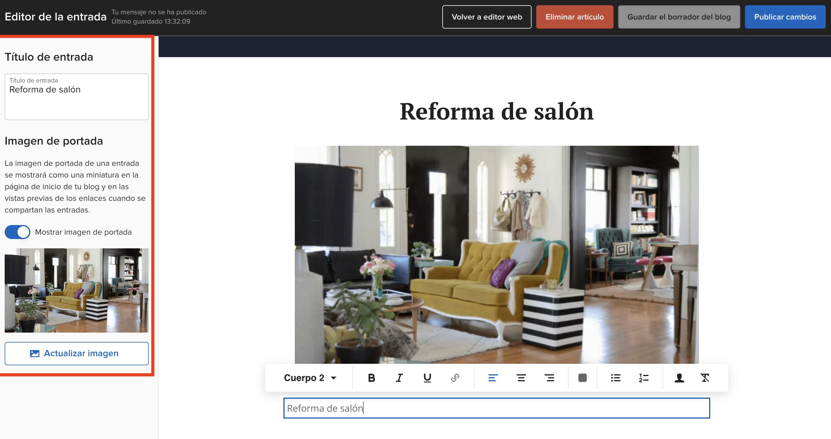
Task: Click the image icon in Actualizar imagen
Action: point(34,354)
